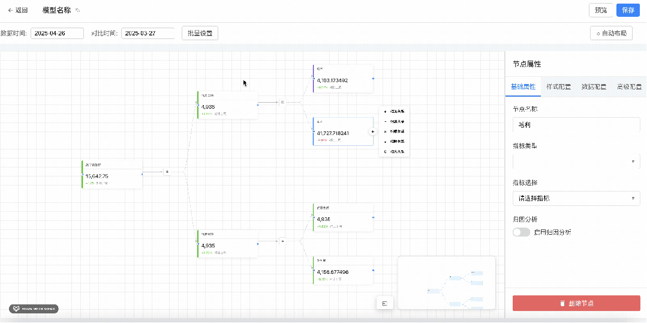This screenshot has width=647, height=323.
Task: Choose 相乘关系 from the popup menu
Action: point(394,131)
